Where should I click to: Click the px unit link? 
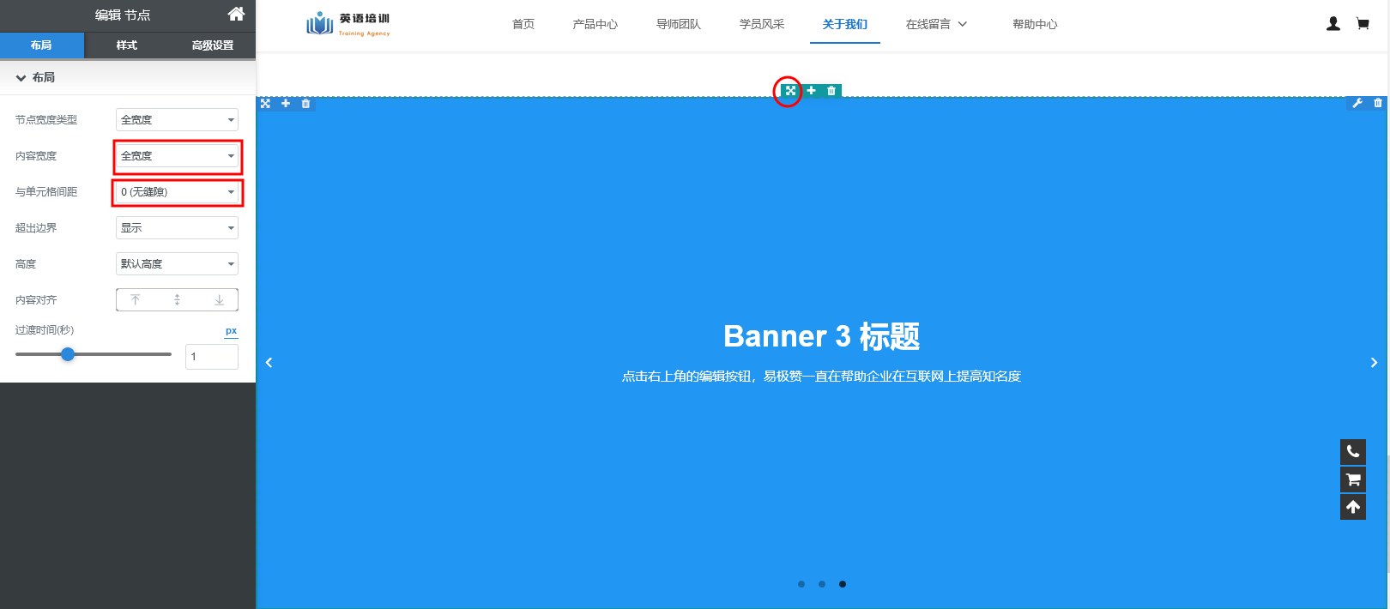[231, 331]
